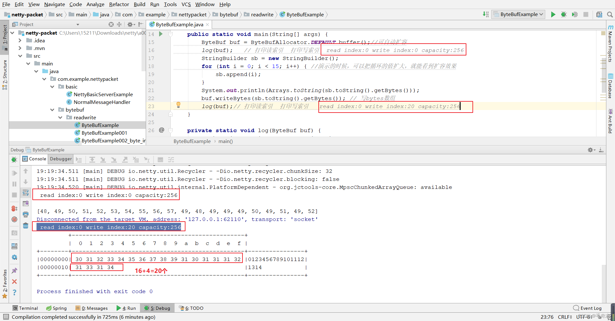
Task: Click the grey Stop square in the Debug side toolbar
Action: pos(14,195)
